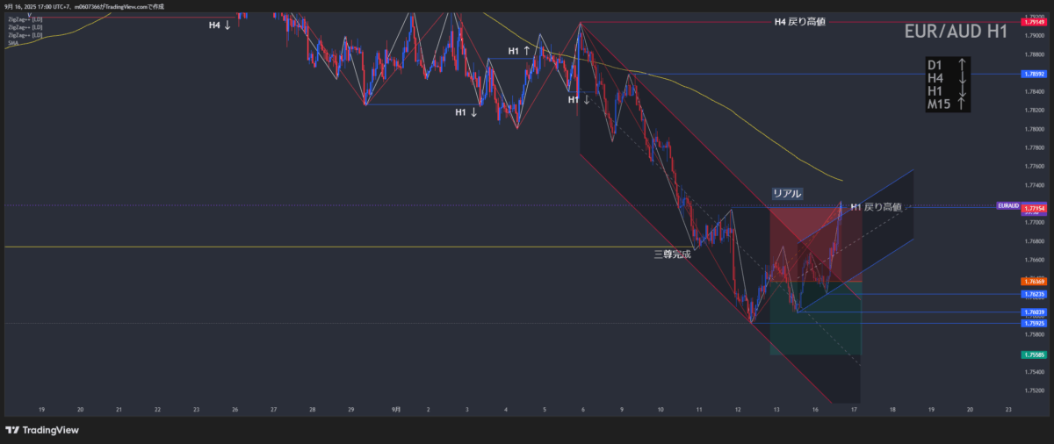
Task: Click the blue 1.76235 price label
Action: pyautogui.click(x=1033, y=294)
